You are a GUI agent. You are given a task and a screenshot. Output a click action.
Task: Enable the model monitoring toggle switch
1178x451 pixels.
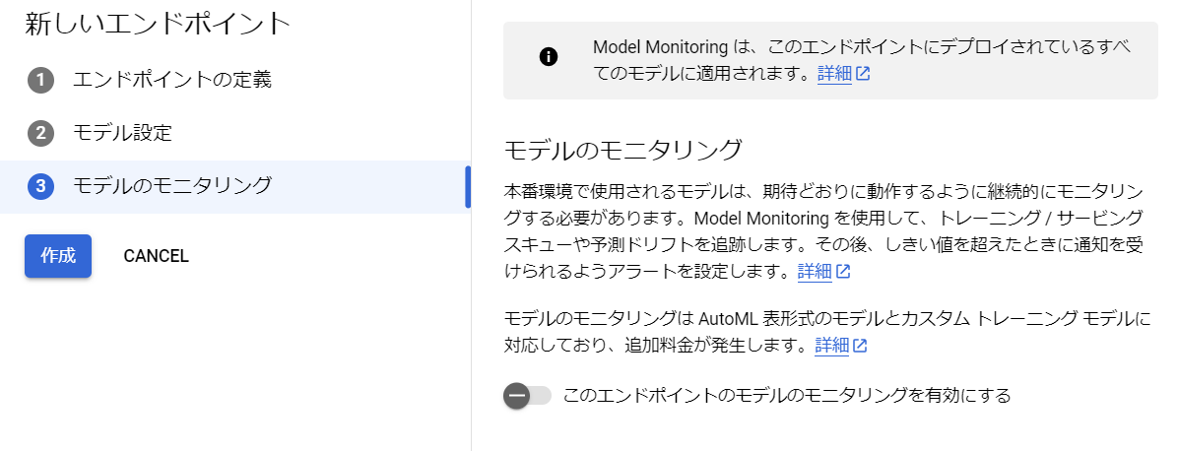527,396
